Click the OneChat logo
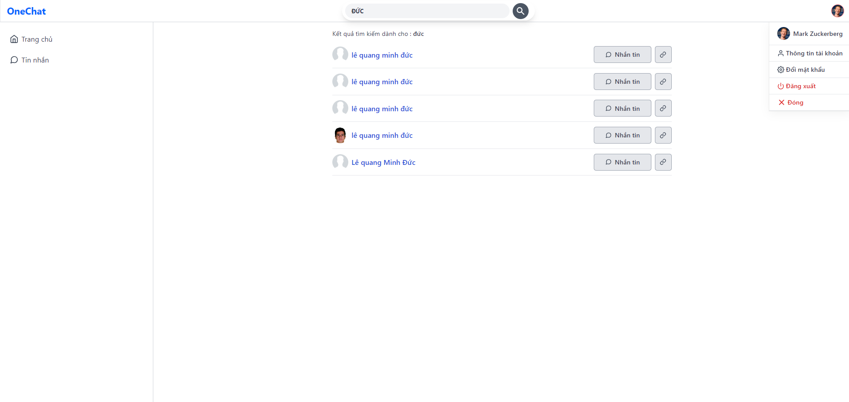 tap(27, 11)
